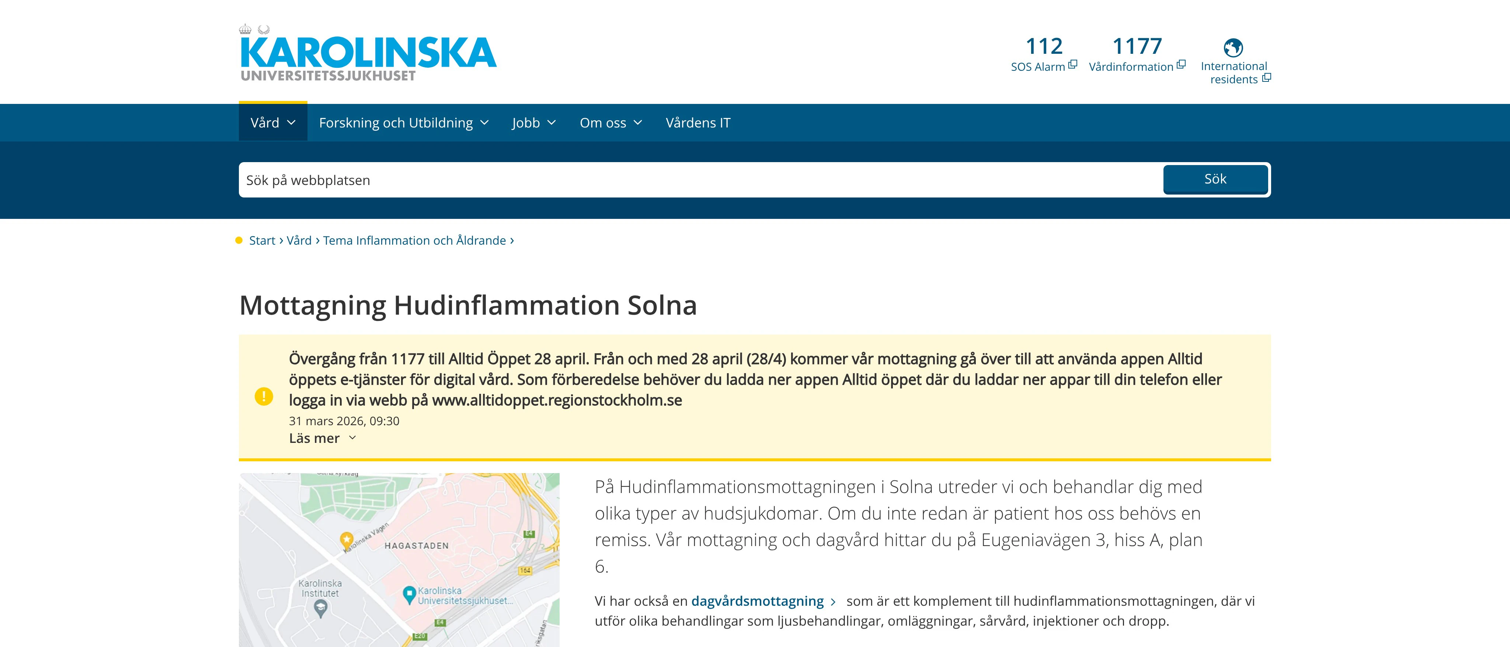Viewport: 1510px width, 647px height.
Task: Click the yellow star map pin
Action: click(x=347, y=540)
